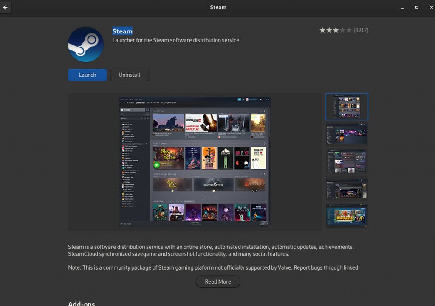Viewport: 435px width, 306px height.
Task: Uninstall Steam
Action: point(130,75)
